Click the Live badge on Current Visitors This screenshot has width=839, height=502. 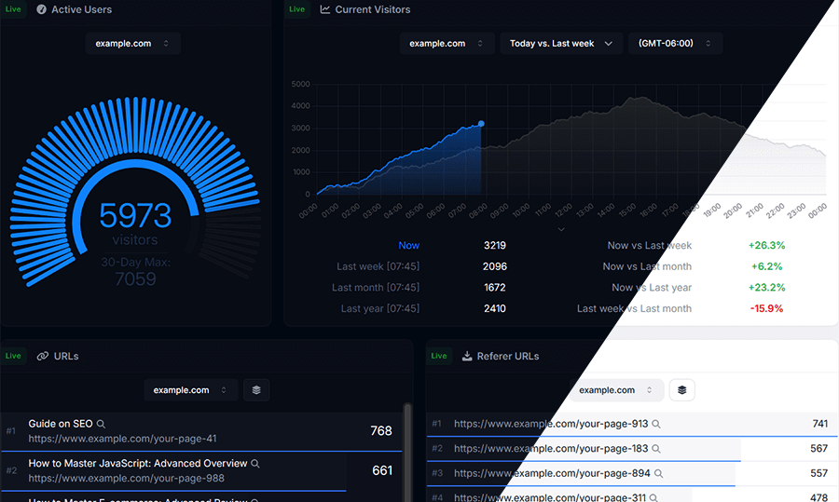(x=297, y=9)
